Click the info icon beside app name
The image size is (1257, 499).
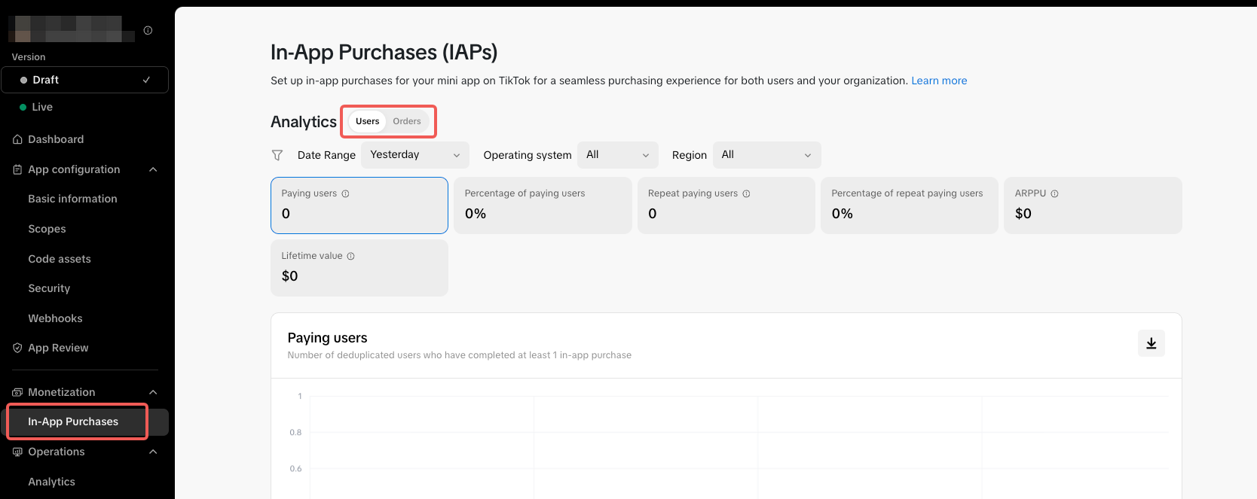point(148,31)
